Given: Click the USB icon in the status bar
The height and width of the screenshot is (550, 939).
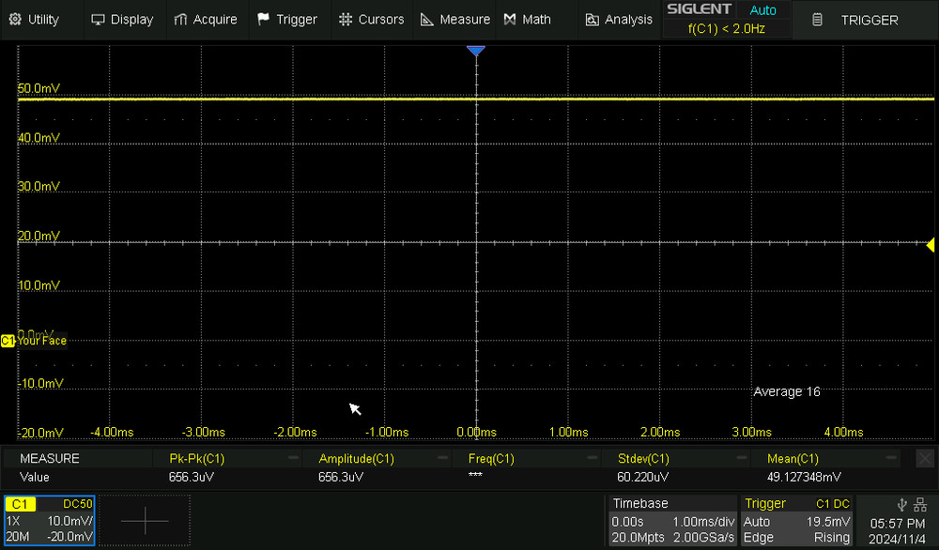Looking at the screenshot, I should click(901, 504).
